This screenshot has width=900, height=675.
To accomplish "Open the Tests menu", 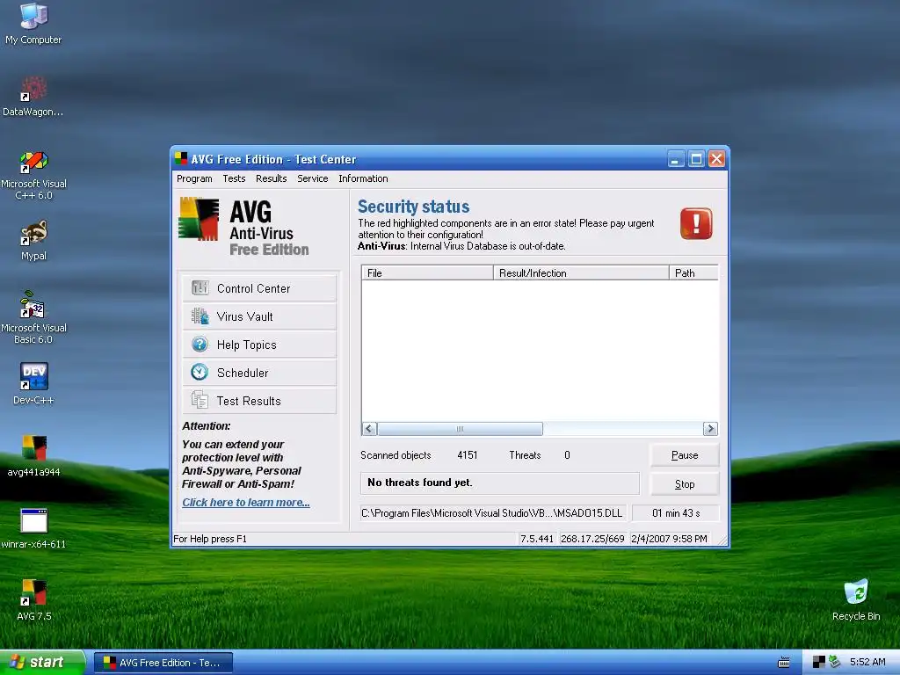I will pos(234,178).
